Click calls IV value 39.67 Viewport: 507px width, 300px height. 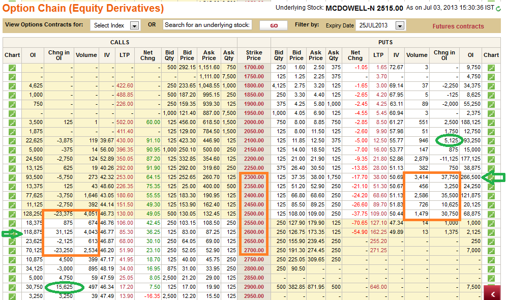(107, 141)
